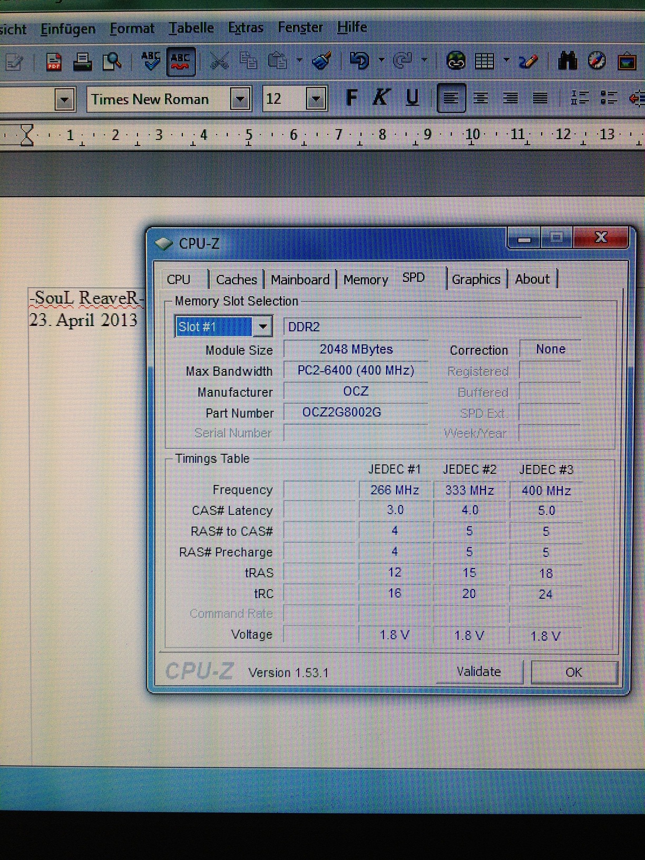Expand the Times New Roman font dropdown

point(240,99)
